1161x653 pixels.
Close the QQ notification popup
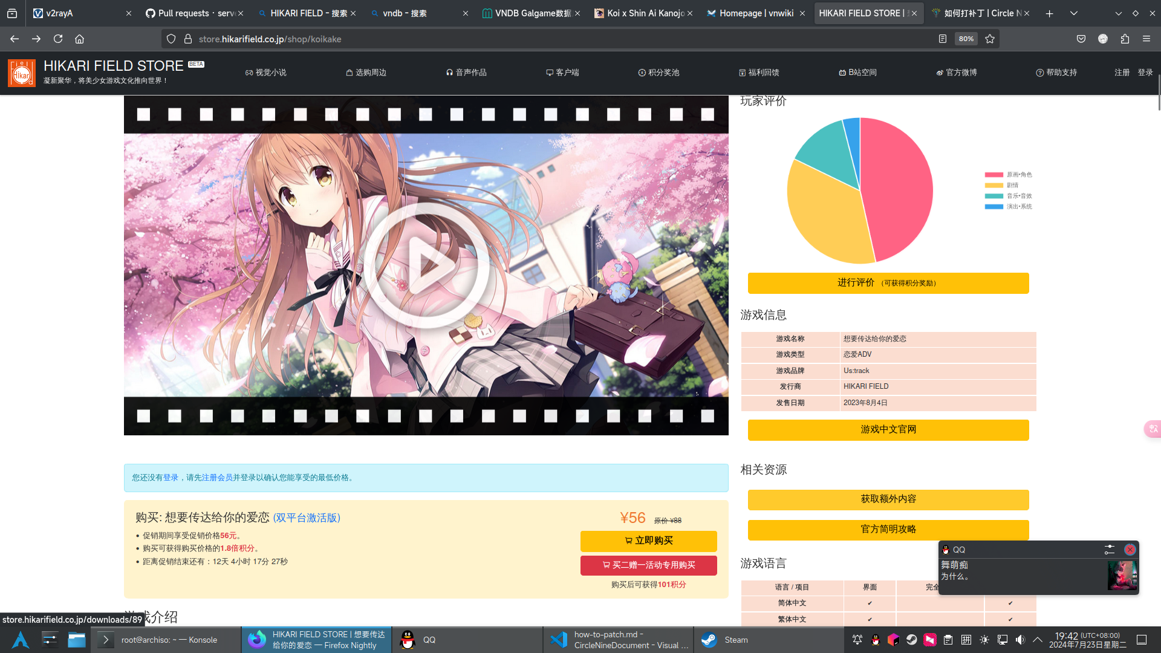pos(1130,550)
